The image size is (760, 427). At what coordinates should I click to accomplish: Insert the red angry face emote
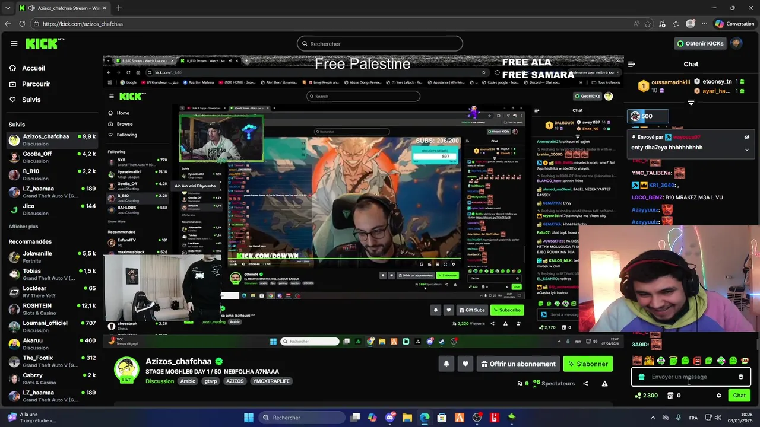(x=697, y=361)
